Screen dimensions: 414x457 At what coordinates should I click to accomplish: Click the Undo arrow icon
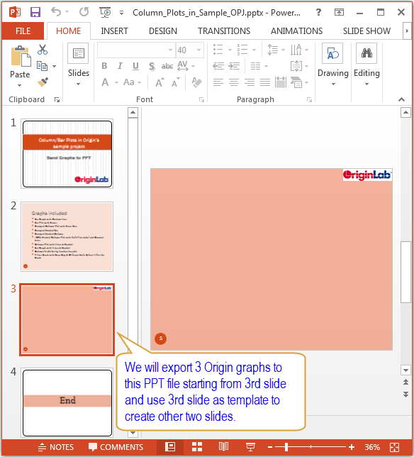point(56,12)
